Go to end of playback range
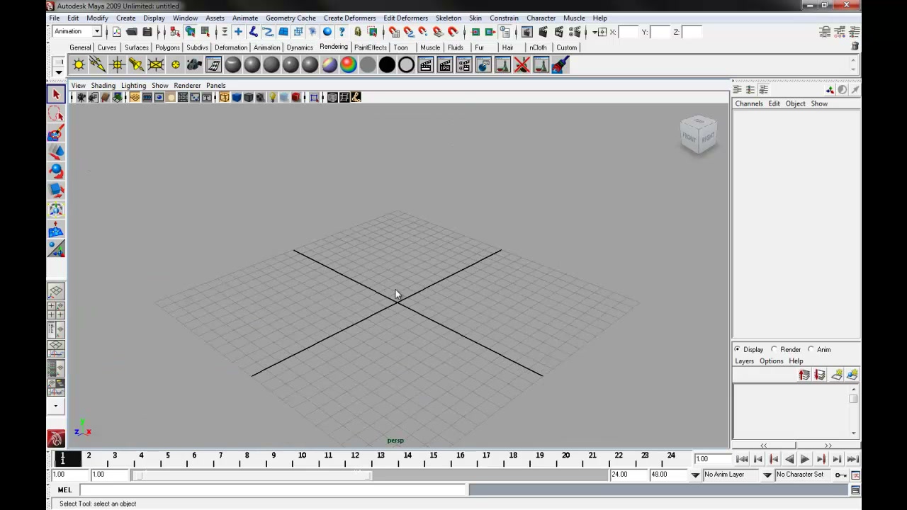This screenshot has width=907, height=510. (x=852, y=459)
